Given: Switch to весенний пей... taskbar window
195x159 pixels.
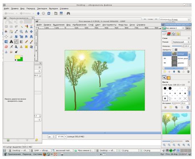Looking at the screenshot, I should click(x=62, y=151).
